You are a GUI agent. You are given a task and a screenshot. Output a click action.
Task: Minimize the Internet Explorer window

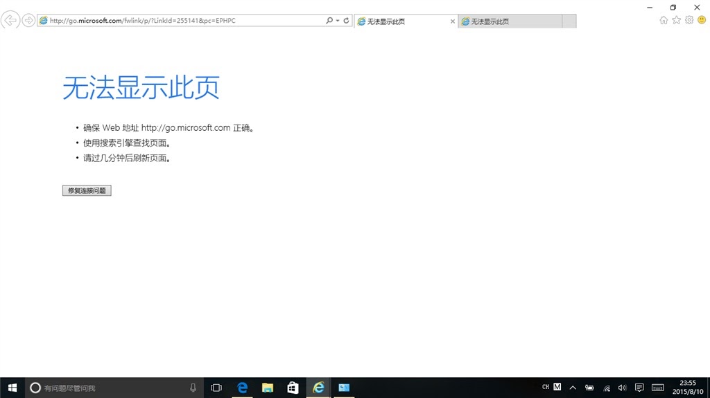[x=650, y=7]
